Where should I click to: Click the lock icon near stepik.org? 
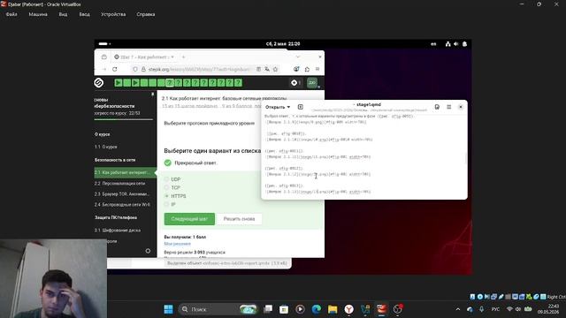tap(143, 69)
